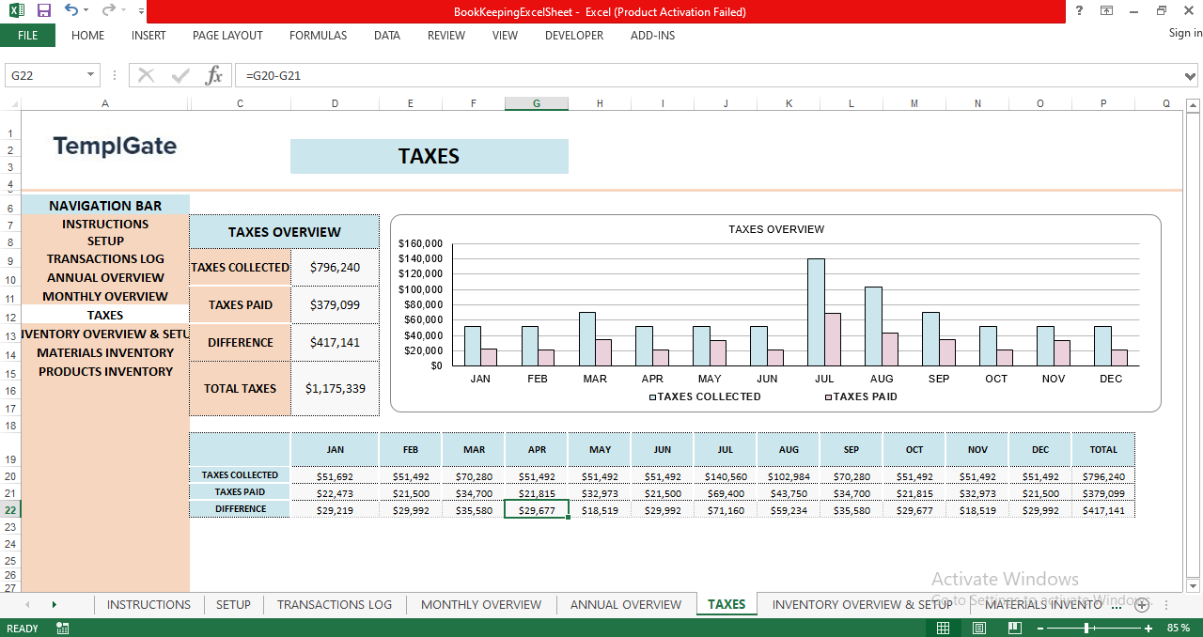
Task: Go to MONTHLY OVERVIEW from navigation bar
Action: point(105,297)
